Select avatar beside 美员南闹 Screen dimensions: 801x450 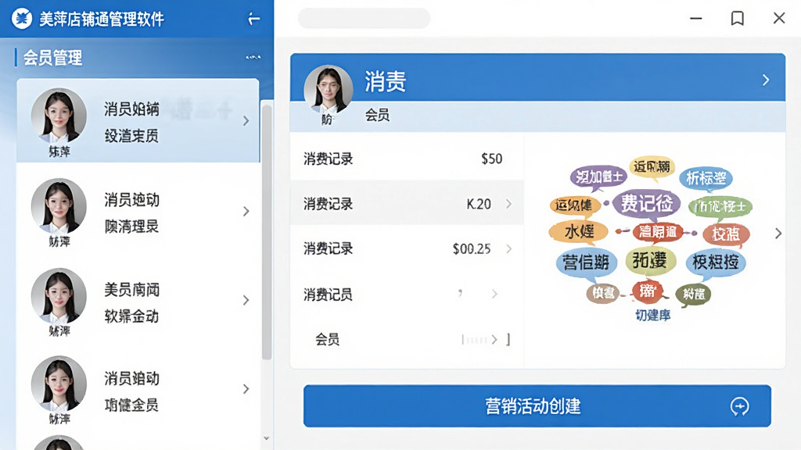click(x=59, y=295)
